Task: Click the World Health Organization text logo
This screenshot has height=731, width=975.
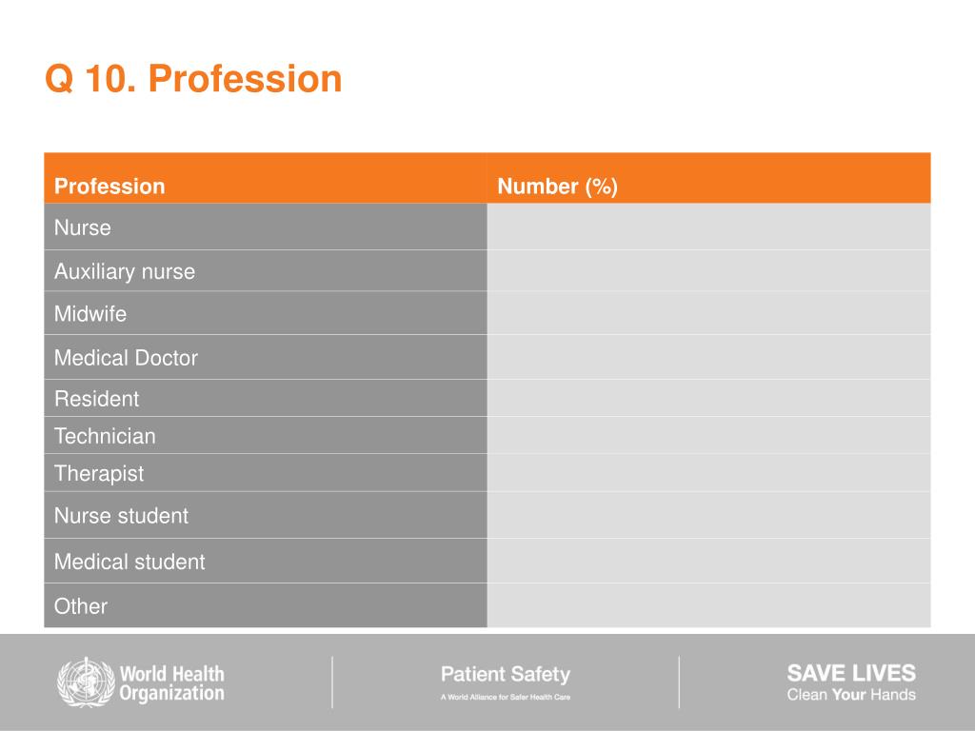Action: point(171,683)
